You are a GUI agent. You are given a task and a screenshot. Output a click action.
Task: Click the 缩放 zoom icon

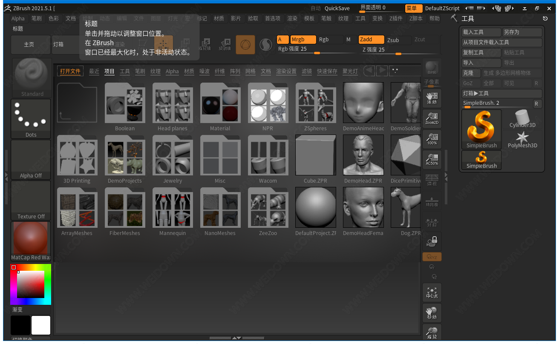click(432, 332)
